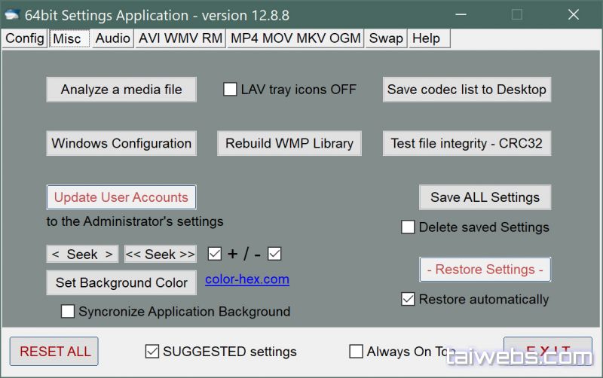Enable LAV tray icons OFF checkbox
This screenshot has width=603, height=378.
click(x=231, y=90)
